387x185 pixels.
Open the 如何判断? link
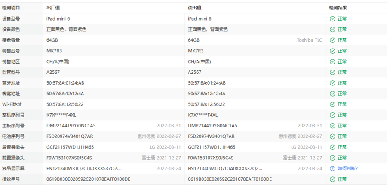point(347,169)
